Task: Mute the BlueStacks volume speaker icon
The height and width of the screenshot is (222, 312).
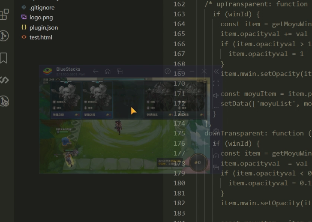Action: pyautogui.click(x=216, y=96)
